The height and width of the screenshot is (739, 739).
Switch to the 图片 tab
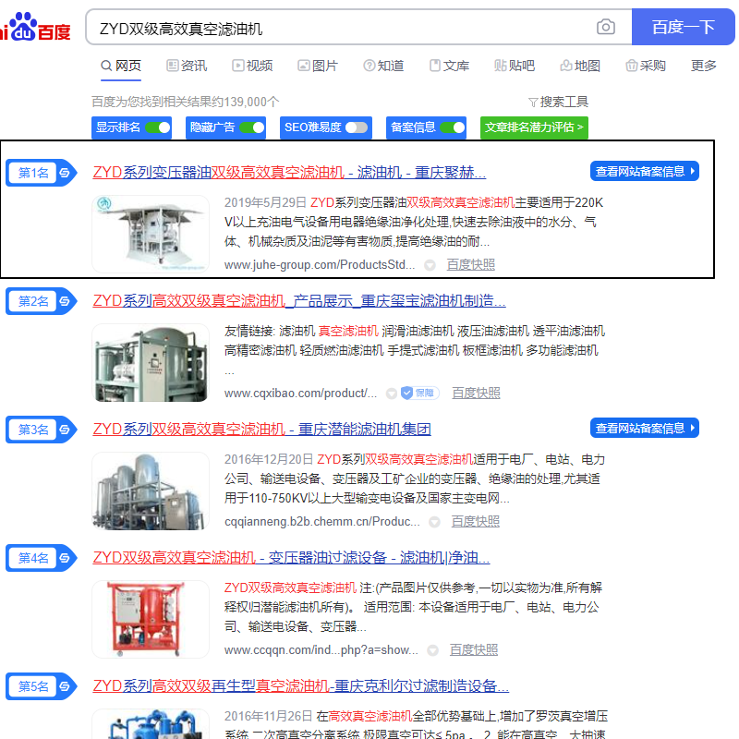click(318, 66)
